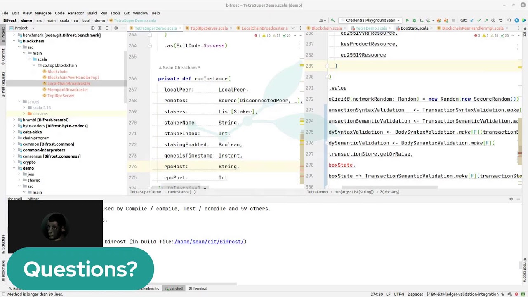Open Project panel settings gear

[x=116, y=28]
